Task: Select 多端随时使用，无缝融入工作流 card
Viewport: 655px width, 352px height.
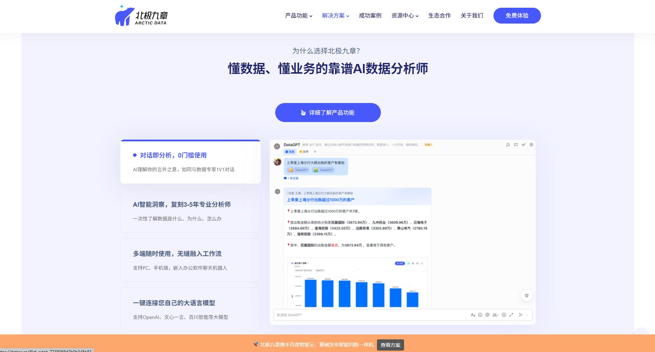Action: point(190,260)
